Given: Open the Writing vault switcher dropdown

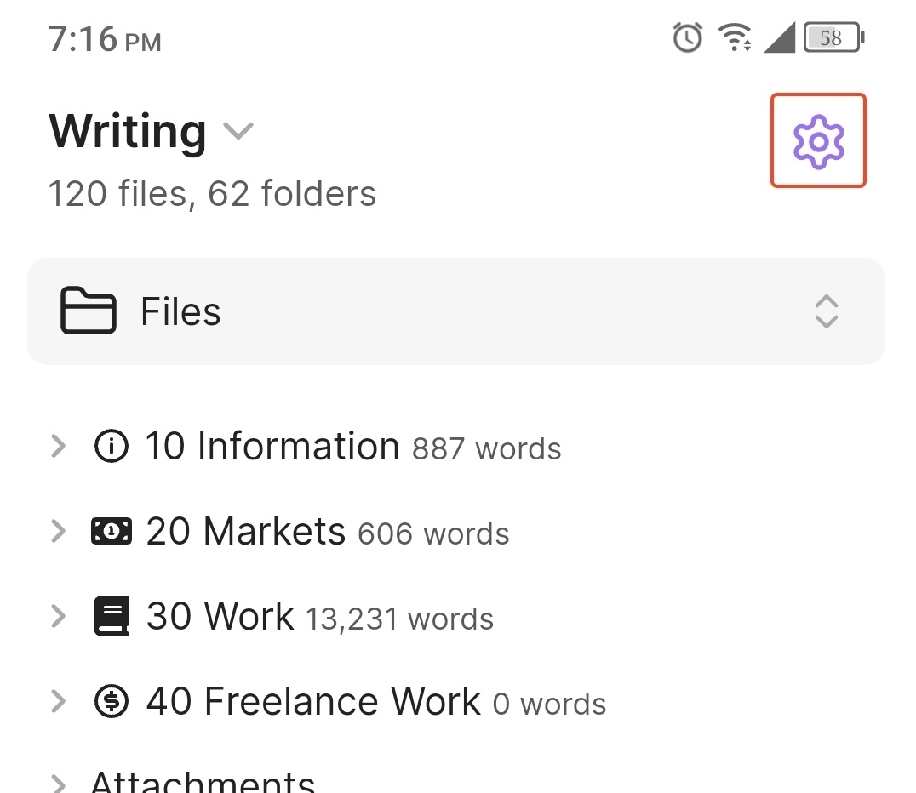Looking at the screenshot, I should (x=238, y=132).
